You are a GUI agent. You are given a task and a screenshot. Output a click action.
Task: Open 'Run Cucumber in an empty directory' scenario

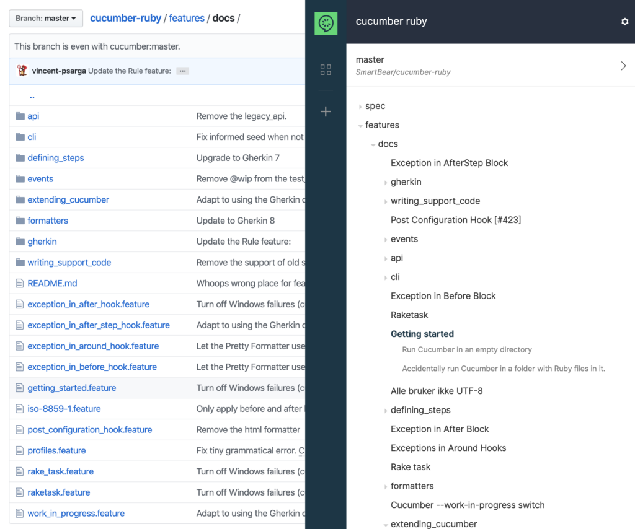(467, 349)
